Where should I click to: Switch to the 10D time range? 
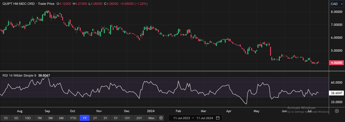click(x=28, y=118)
